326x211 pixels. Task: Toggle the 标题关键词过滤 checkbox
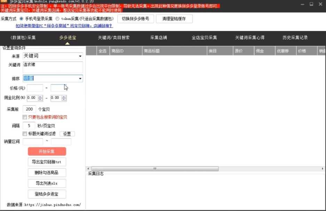[x=25, y=134]
